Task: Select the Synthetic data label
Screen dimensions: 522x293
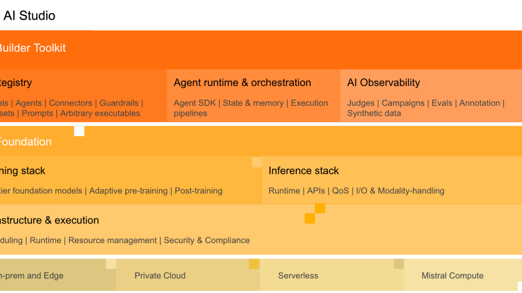Action: tap(374, 113)
